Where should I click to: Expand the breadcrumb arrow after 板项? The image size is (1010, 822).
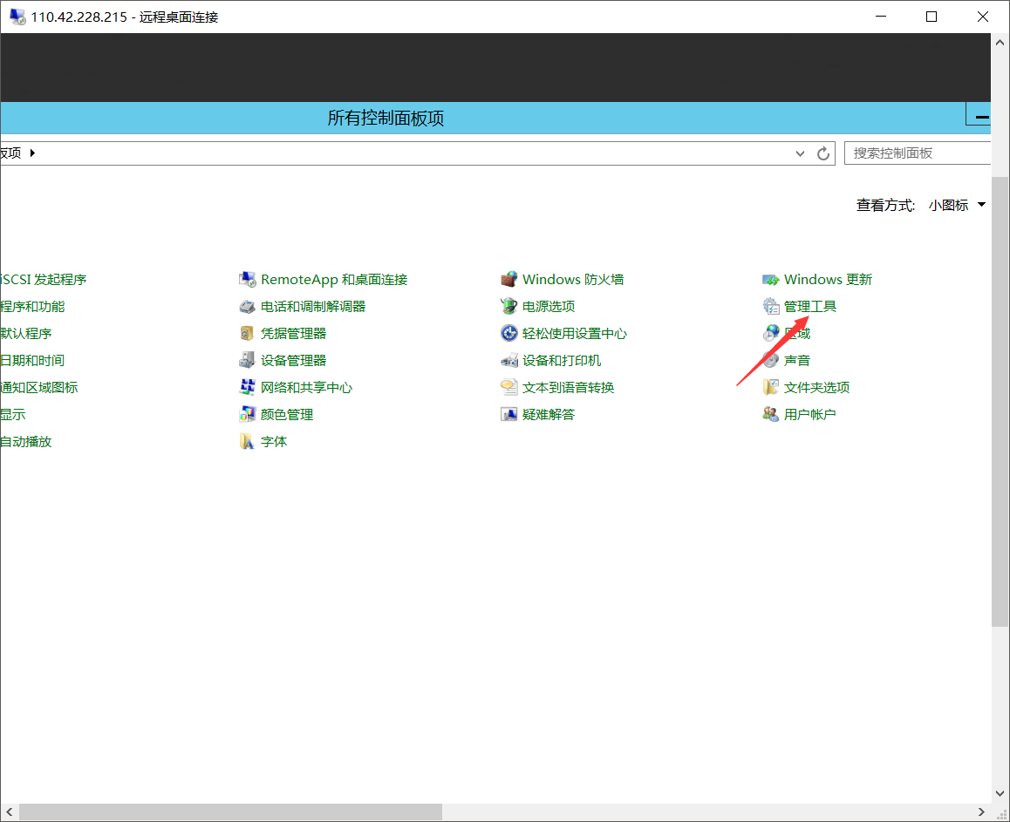[33, 153]
